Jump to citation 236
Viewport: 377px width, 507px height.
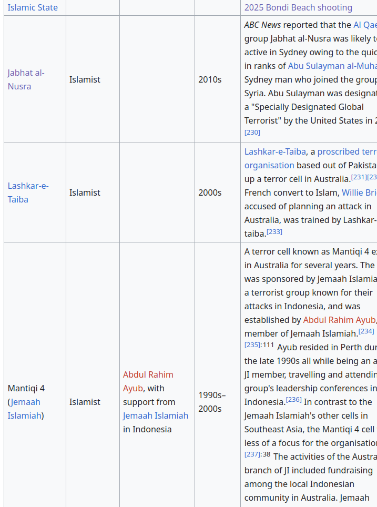[293, 400]
